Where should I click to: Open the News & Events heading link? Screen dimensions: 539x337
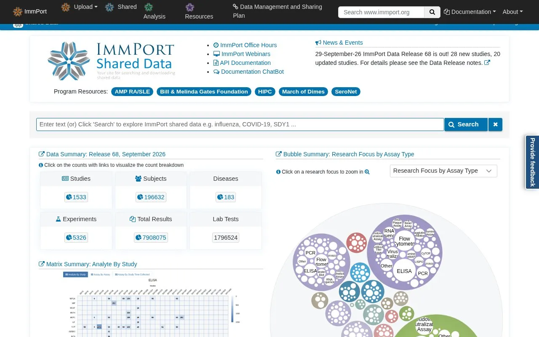tap(339, 43)
